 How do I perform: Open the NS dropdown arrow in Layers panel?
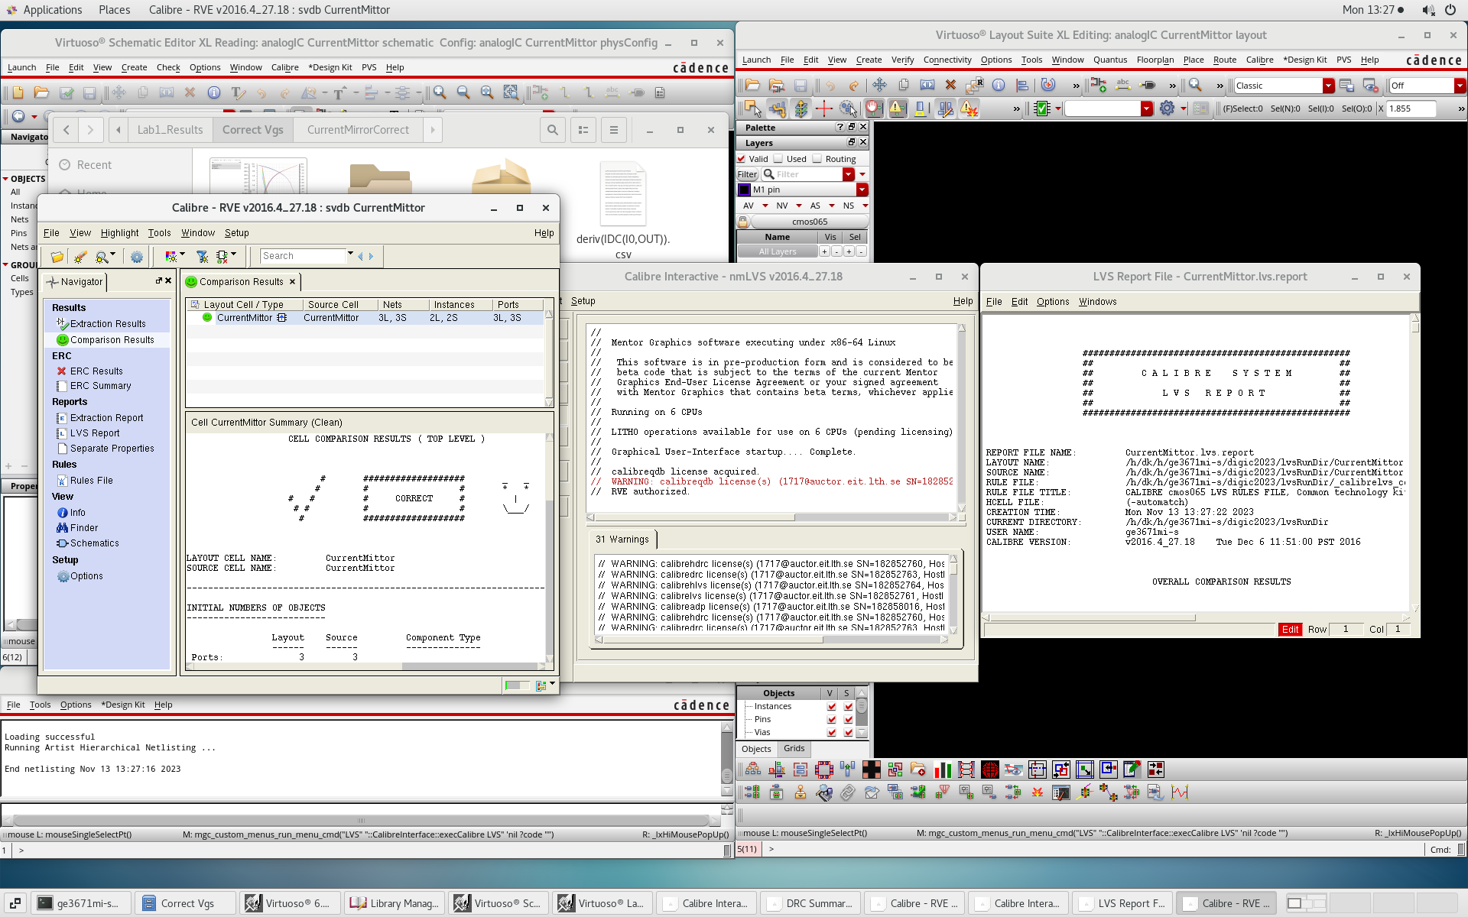pyautogui.click(x=865, y=206)
